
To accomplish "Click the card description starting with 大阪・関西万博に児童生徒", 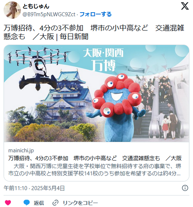I will coord(95,170).
